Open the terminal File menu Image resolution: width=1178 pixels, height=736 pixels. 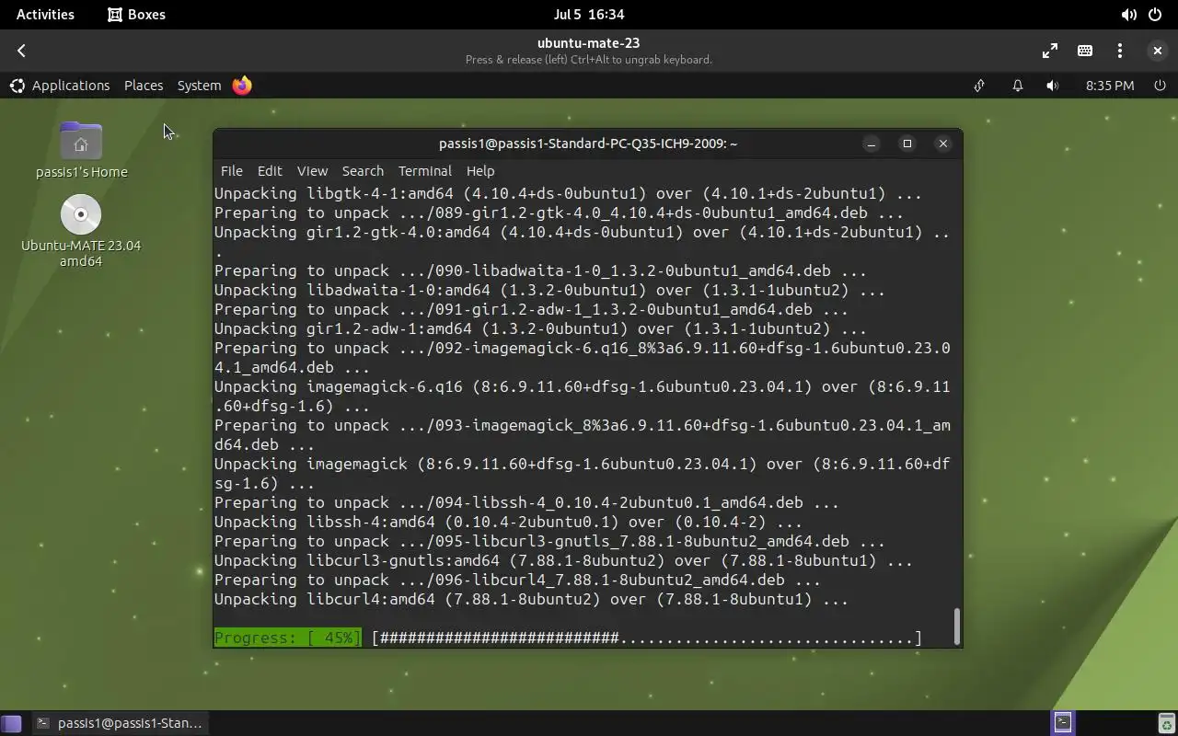(232, 171)
